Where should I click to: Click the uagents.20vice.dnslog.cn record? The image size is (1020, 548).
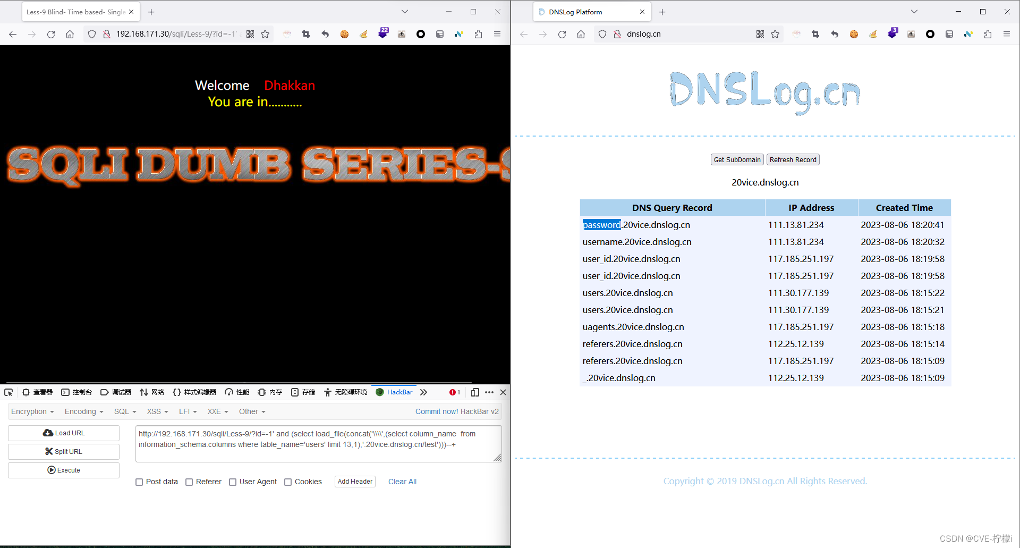point(633,327)
